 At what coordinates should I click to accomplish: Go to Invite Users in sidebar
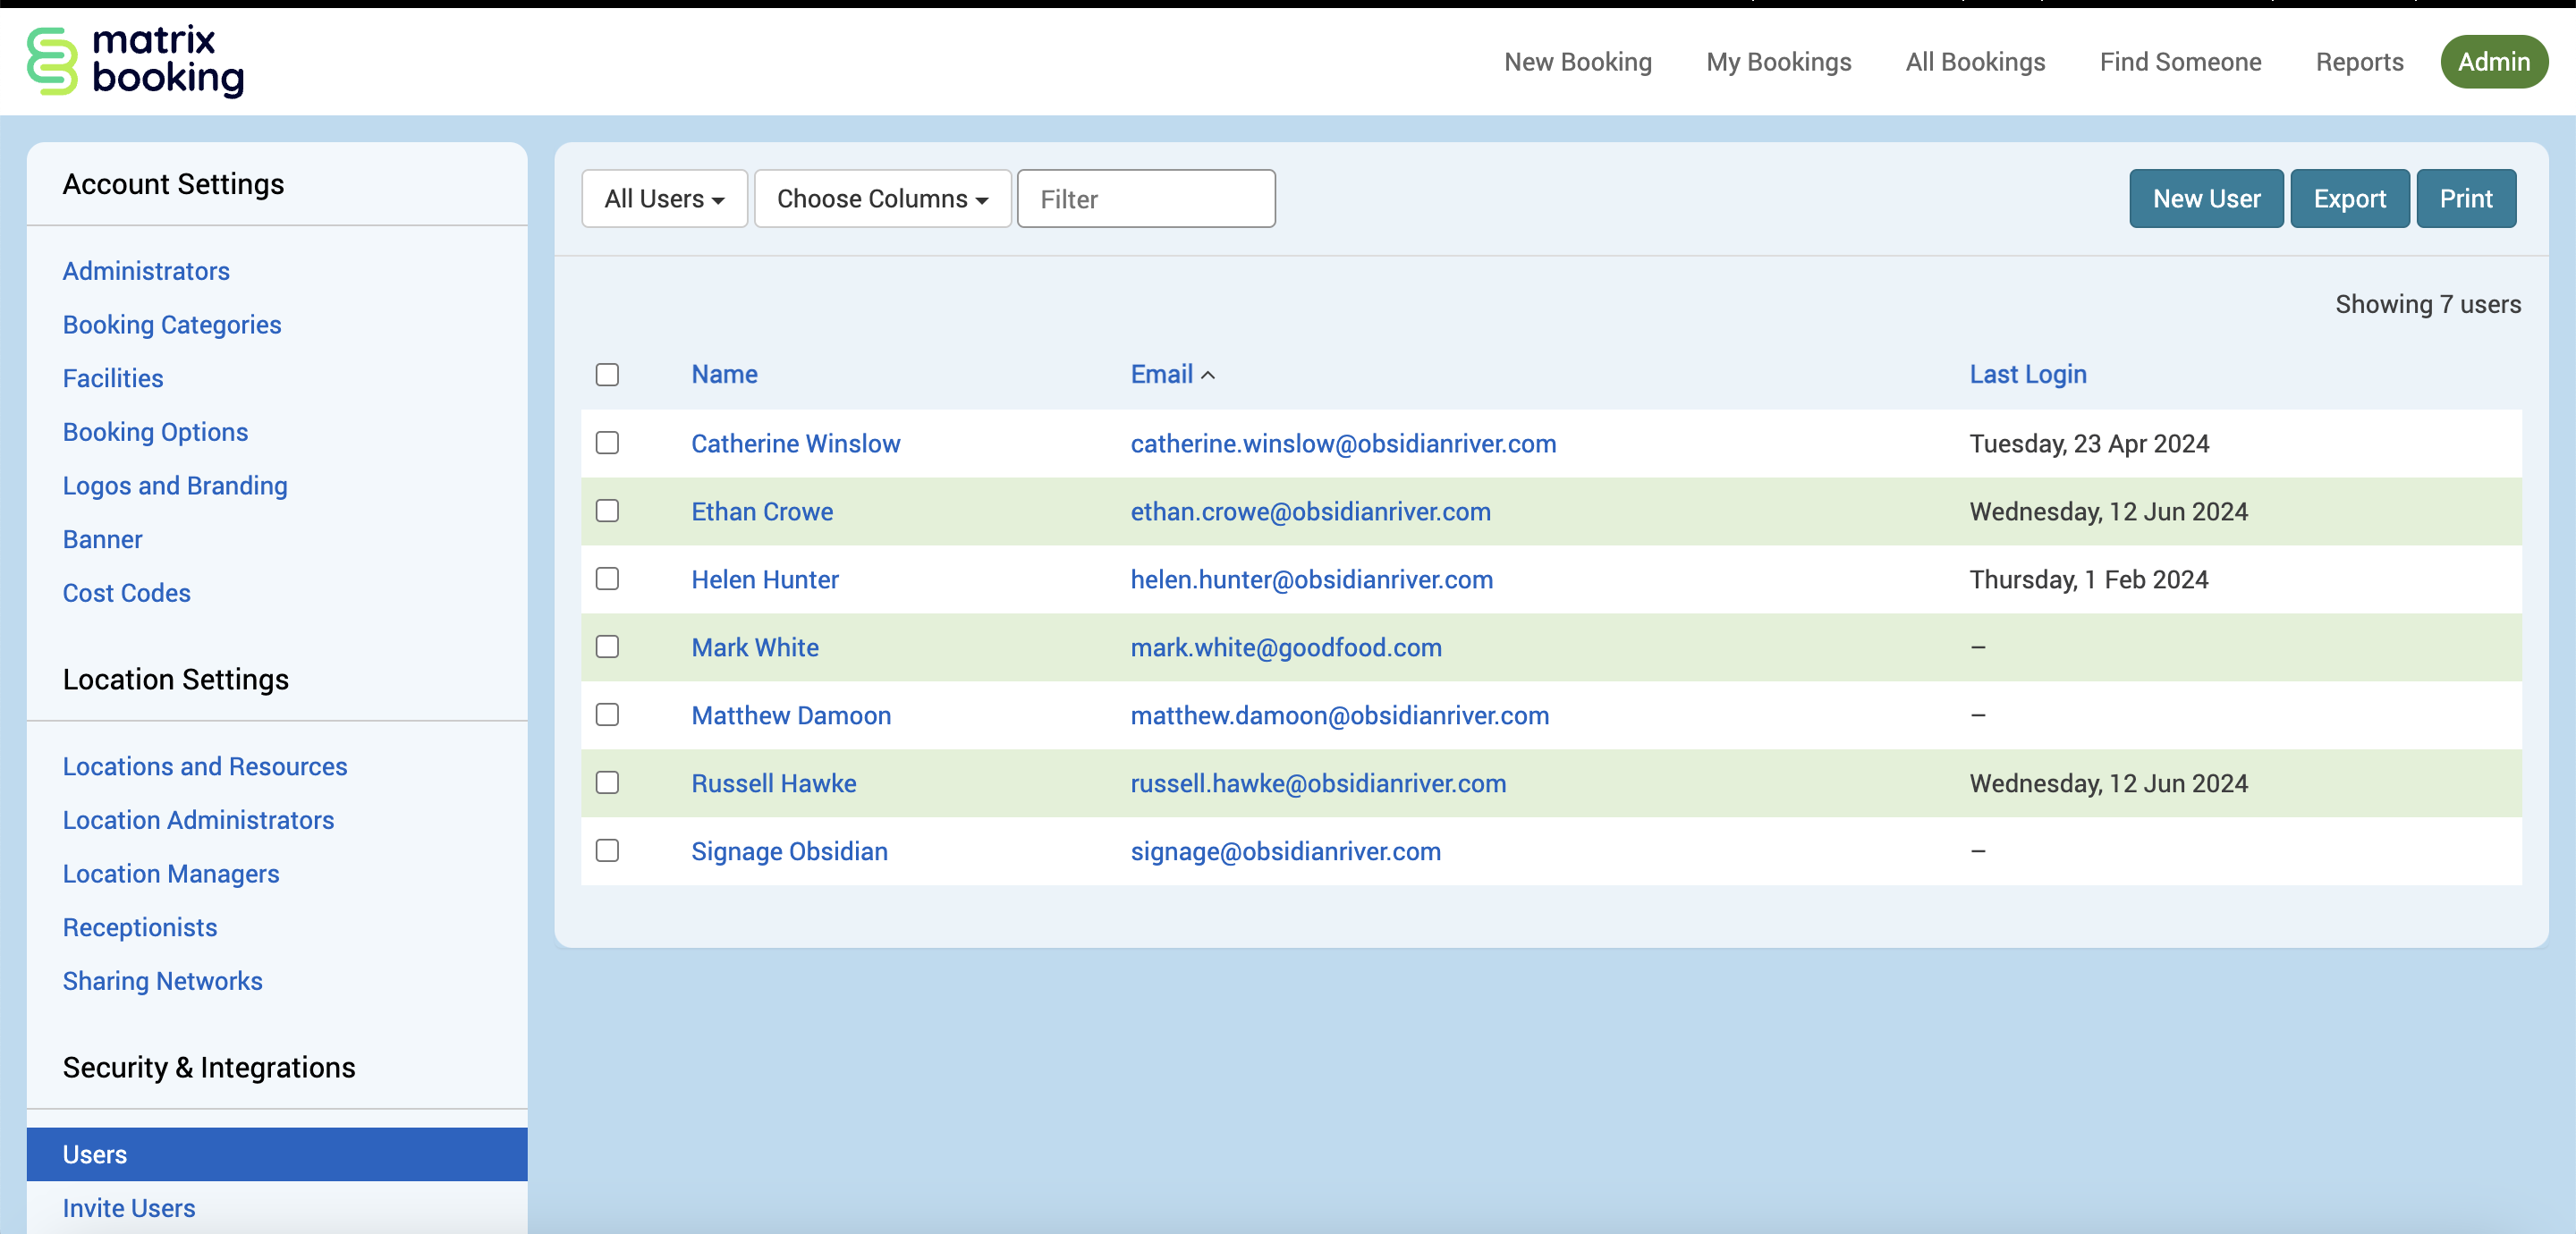coord(129,1207)
